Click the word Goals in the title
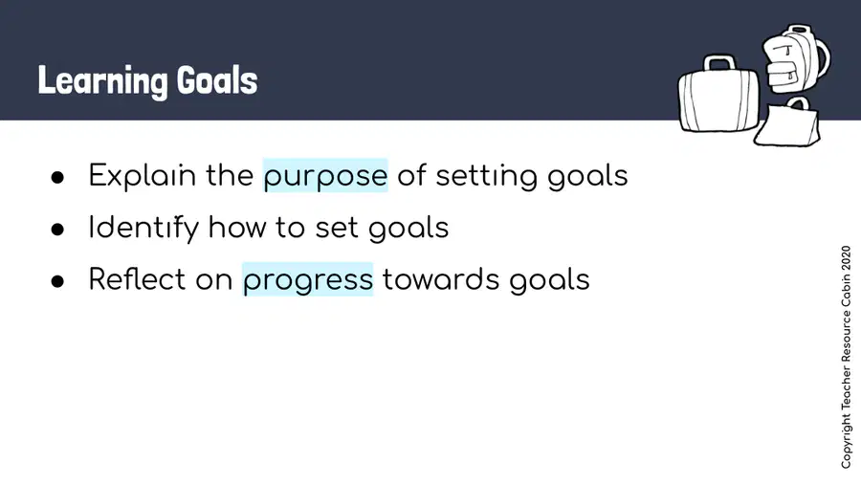The image size is (861, 484). 217,80
